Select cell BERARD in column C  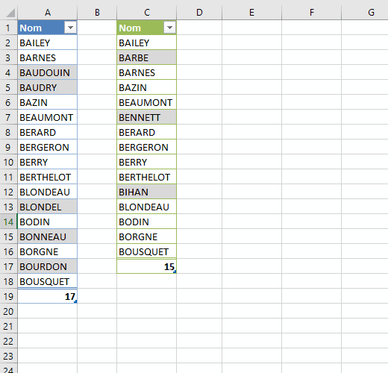(x=147, y=132)
